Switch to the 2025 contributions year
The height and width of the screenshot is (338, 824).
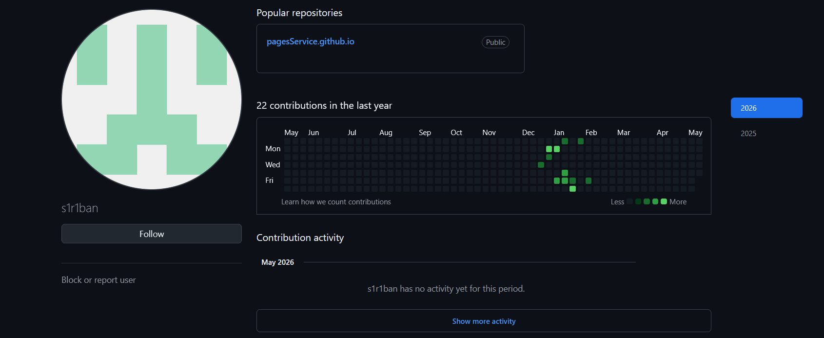pos(748,133)
